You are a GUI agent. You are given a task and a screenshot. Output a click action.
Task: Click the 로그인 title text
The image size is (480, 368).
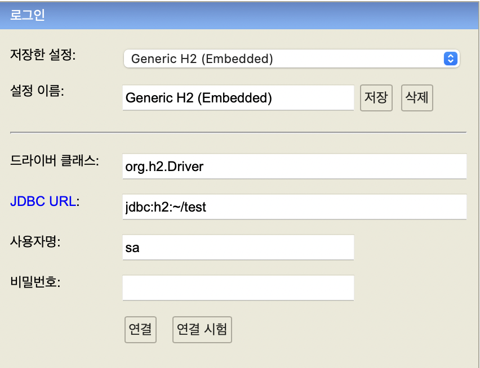(28, 15)
